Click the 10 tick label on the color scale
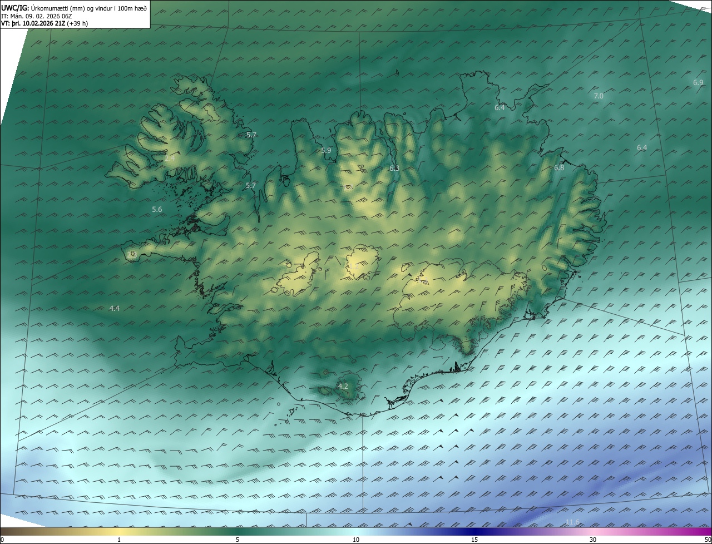The height and width of the screenshot is (544, 712). (x=356, y=540)
